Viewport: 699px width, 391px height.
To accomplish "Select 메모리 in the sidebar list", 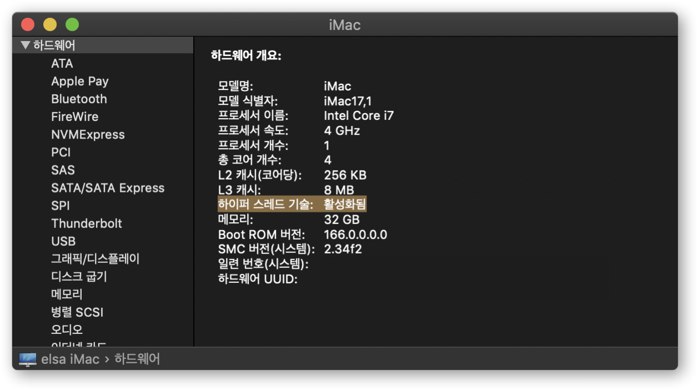I will pos(67,294).
